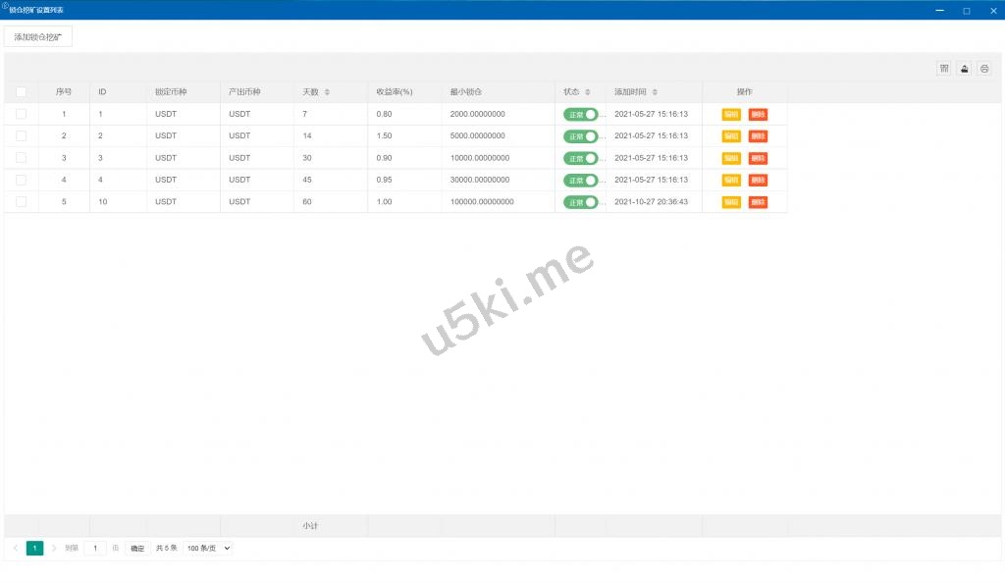Sort by 天数 column sort arrows

(x=327, y=92)
